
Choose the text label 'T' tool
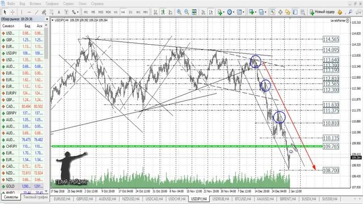click(x=66, y=12)
